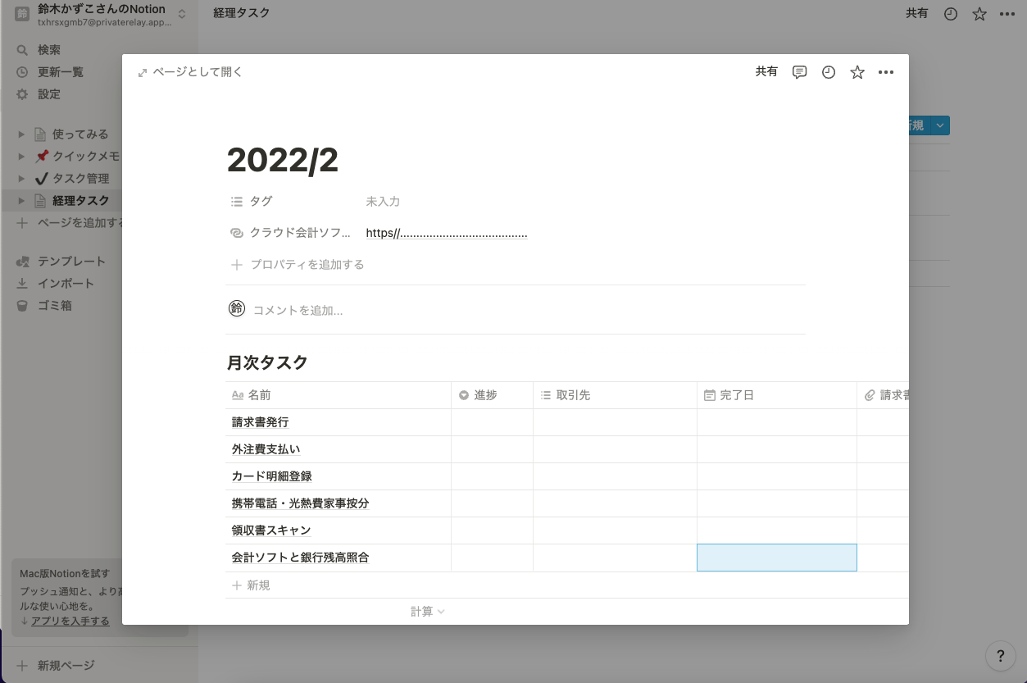
Task: Open the 会計ソフトと銀行残高照合 row
Action: (300, 558)
